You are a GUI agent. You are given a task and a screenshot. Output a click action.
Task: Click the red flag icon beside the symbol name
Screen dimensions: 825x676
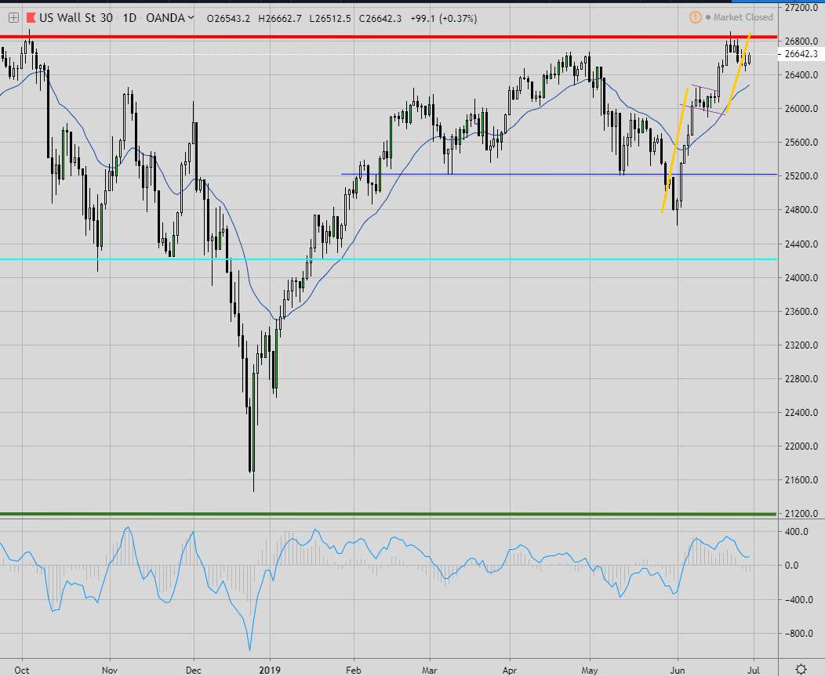(x=31, y=18)
